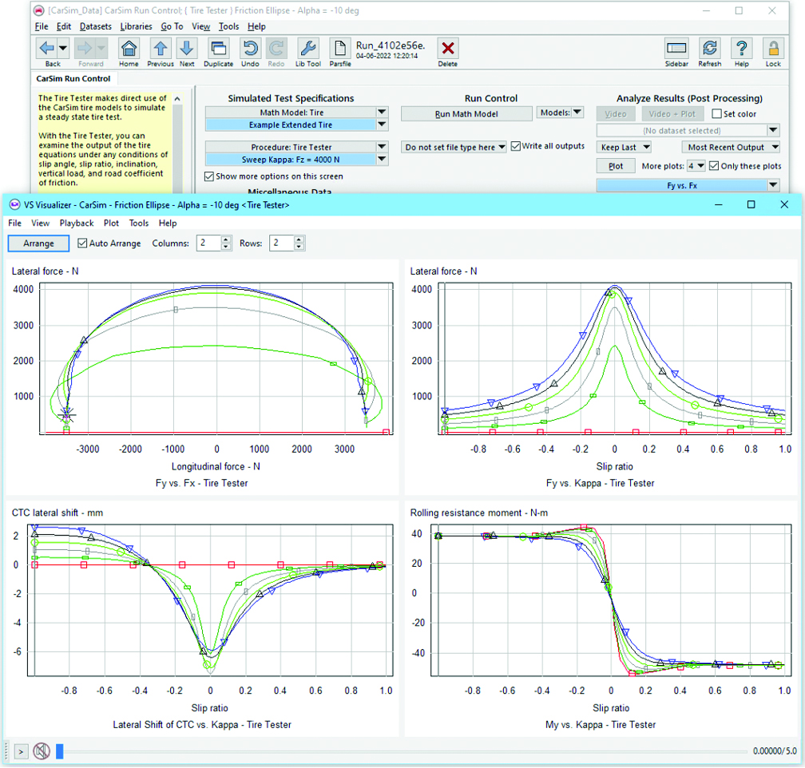The image size is (805, 768).
Task: Click the Sweep Kappa Fz = 4000 N link
Action: pyautogui.click(x=291, y=160)
